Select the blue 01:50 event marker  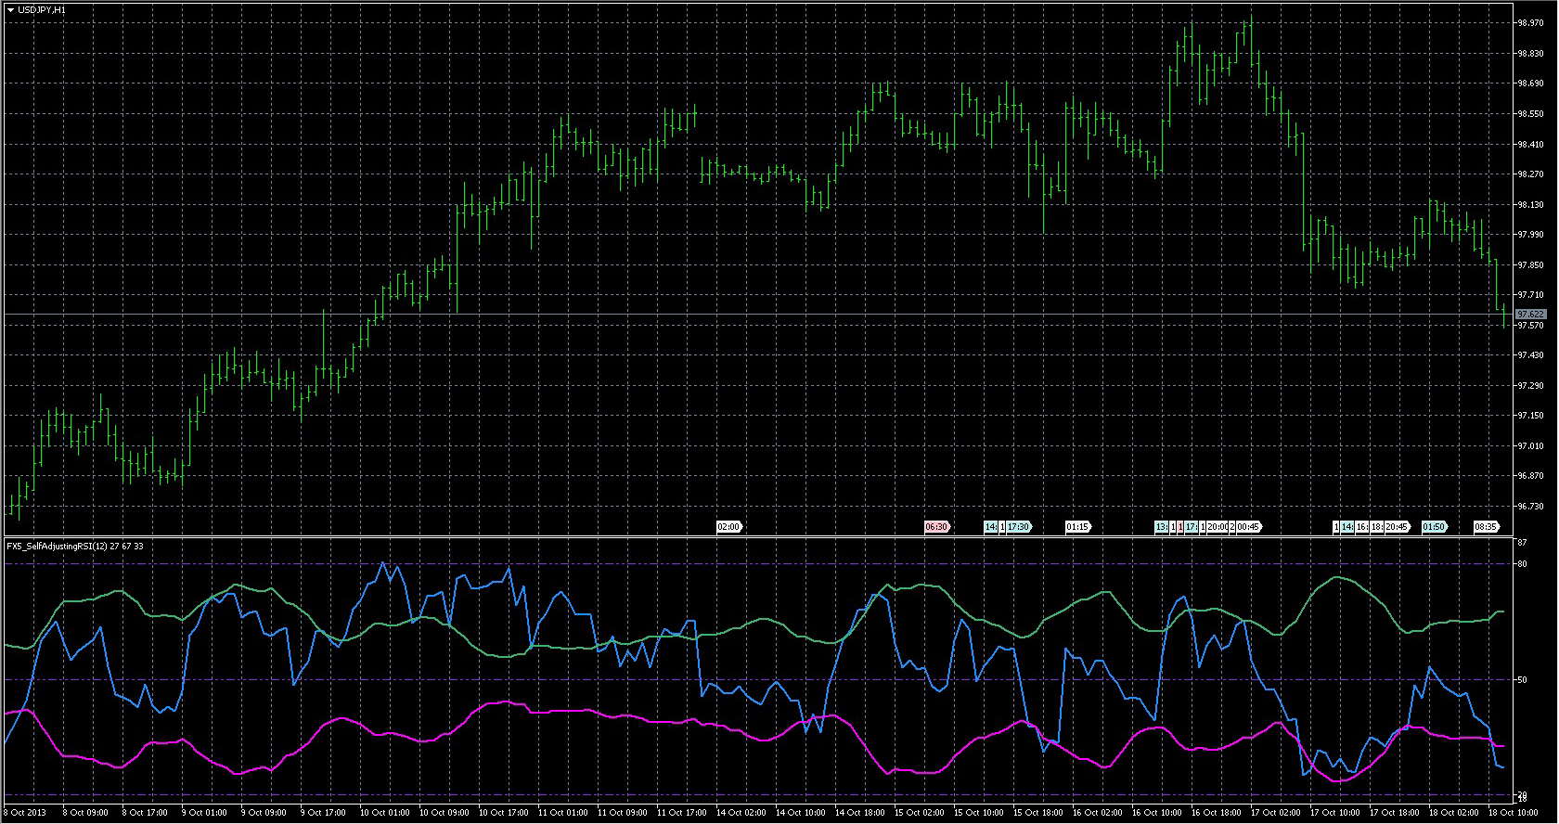pos(1434,527)
